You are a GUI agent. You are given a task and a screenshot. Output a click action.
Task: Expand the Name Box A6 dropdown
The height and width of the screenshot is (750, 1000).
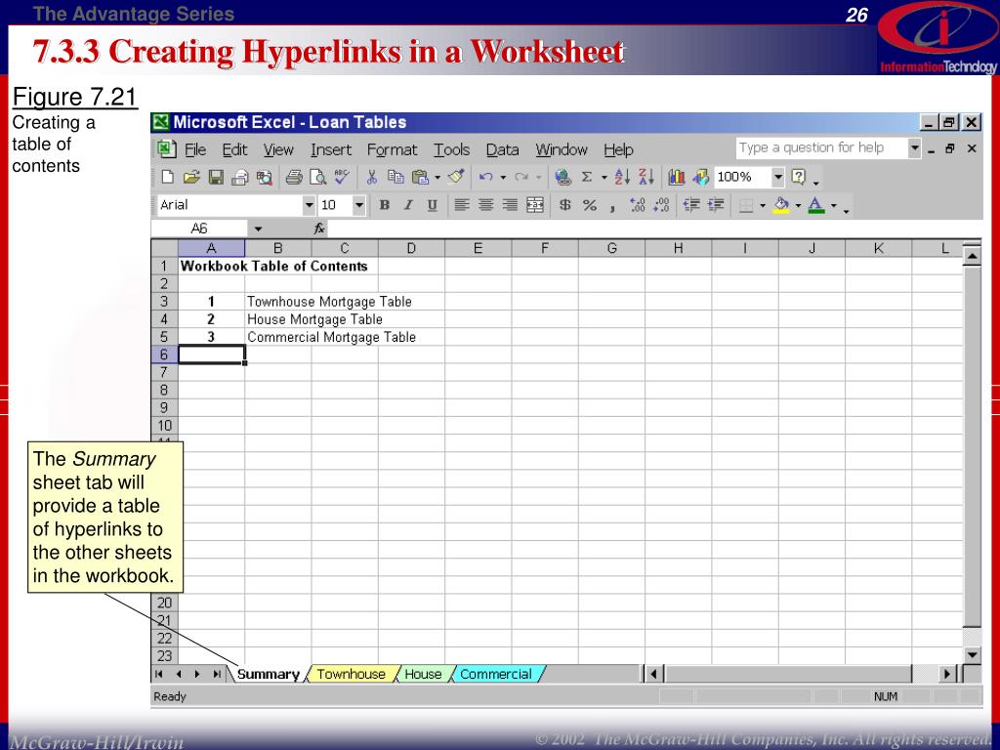(258, 229)
